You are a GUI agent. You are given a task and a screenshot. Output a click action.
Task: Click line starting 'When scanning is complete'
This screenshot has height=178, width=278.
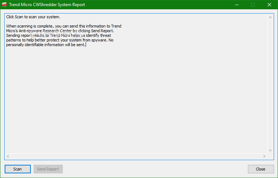click(x=64, y=26)
